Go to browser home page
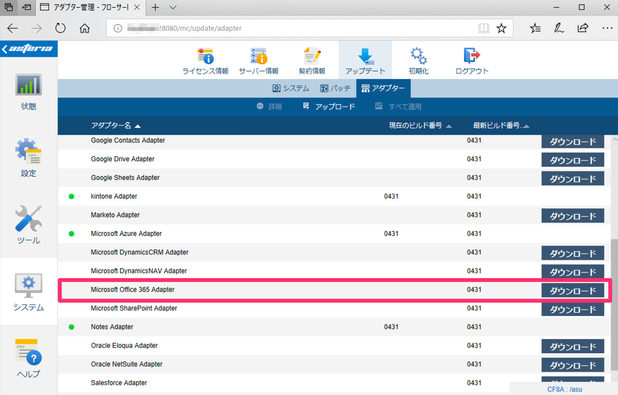The width and height of the screenshot is (618, 395). [84, 28]
